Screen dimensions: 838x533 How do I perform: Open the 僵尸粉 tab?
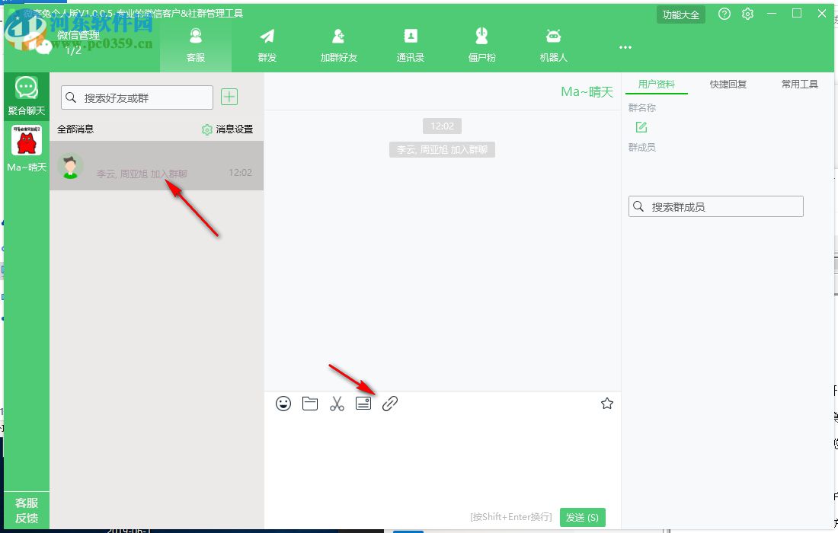(481, 46)
